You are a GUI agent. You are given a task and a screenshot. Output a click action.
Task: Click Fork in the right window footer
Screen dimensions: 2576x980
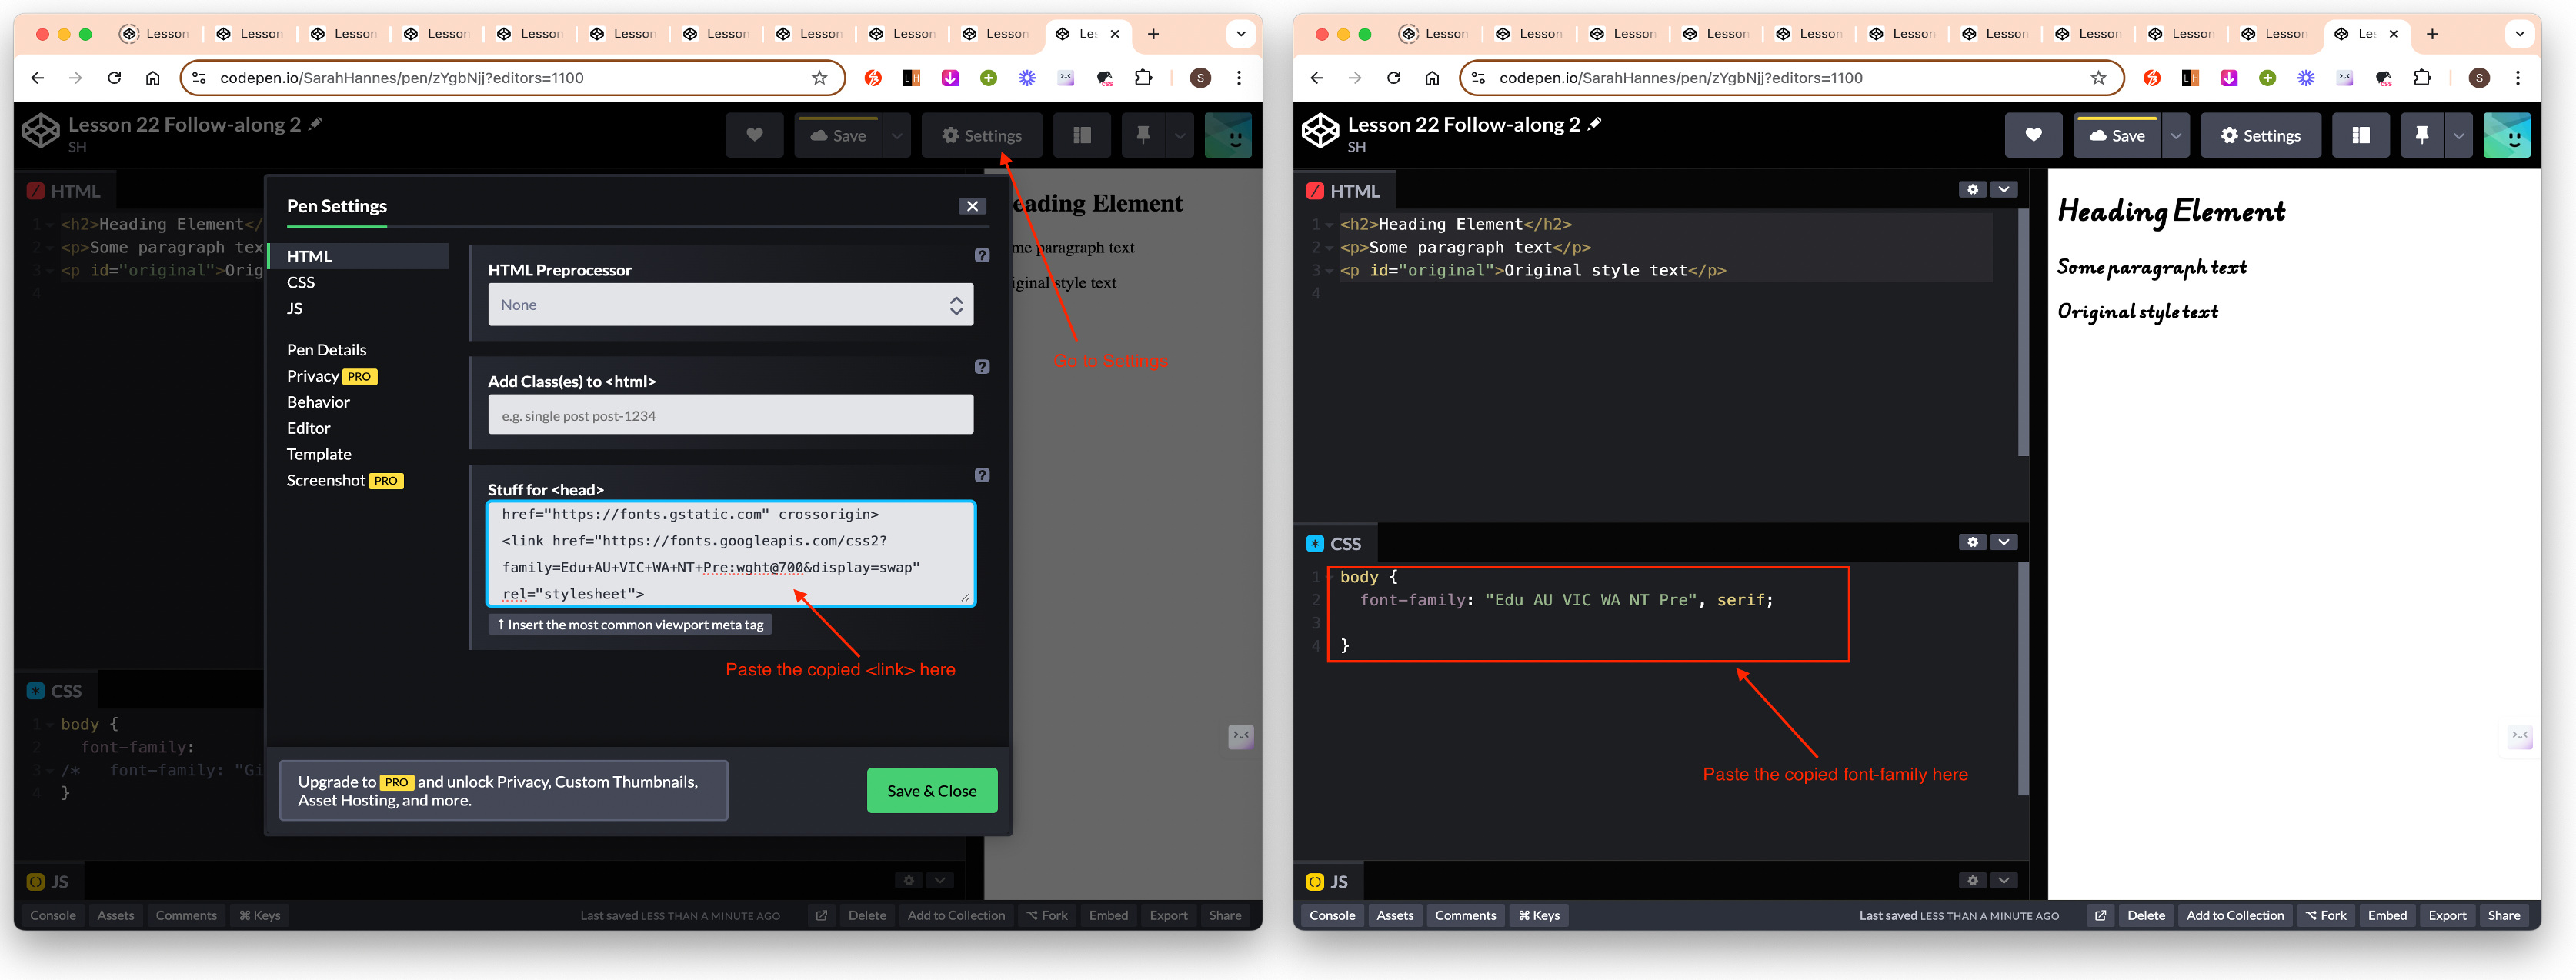2326,915
